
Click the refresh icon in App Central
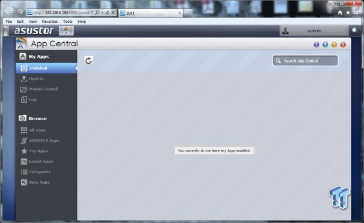(x=88, y=61)
